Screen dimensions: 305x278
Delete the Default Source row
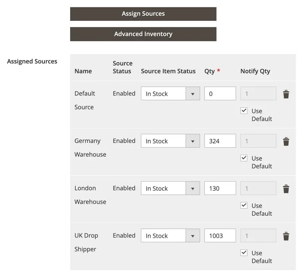pos(286,94)
